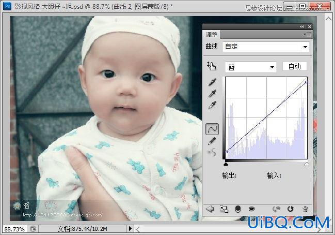Pick the black point eyedropper
The image size is (335, 235).
212,82
